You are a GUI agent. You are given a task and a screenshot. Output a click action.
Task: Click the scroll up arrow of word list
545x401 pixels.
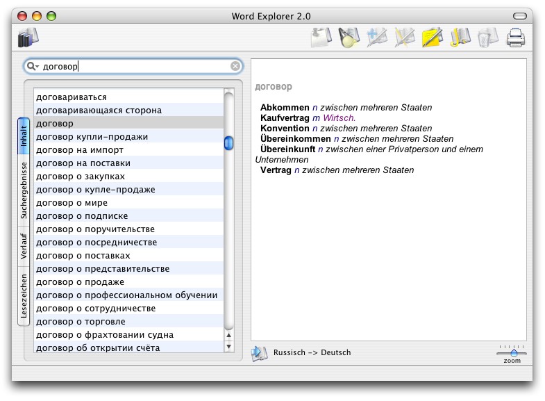(228, 335)
